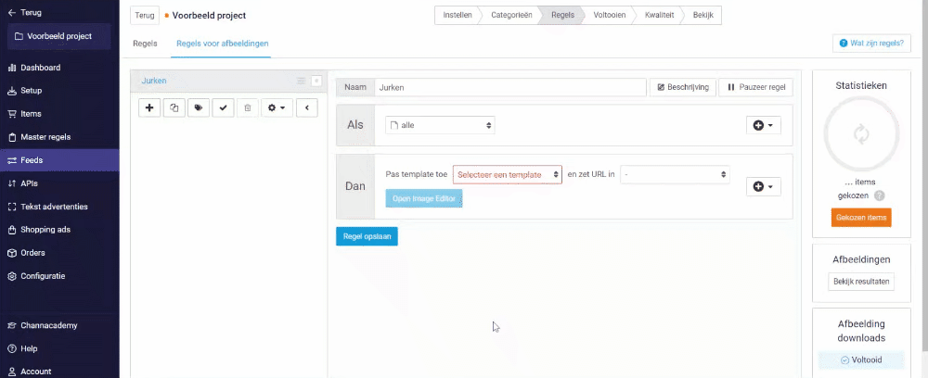
Task: Pause the rule with Pauzeer regel
Action: (755, 87)
